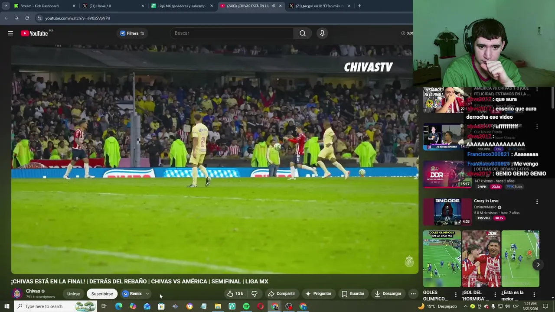Click the search magnifier button

303,33
